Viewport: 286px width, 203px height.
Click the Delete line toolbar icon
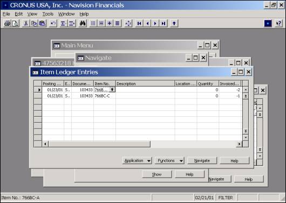(x=72, y=23)
